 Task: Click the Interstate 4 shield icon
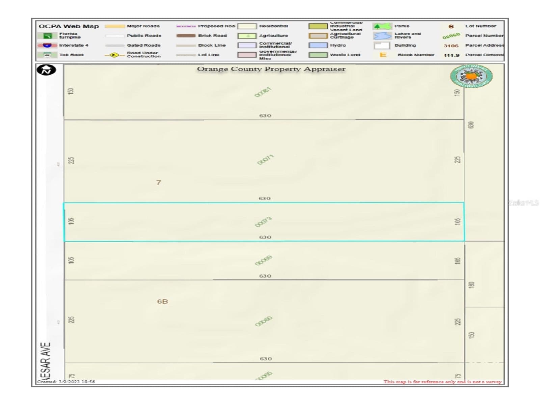pyautogui.click(x=47, y=45)
